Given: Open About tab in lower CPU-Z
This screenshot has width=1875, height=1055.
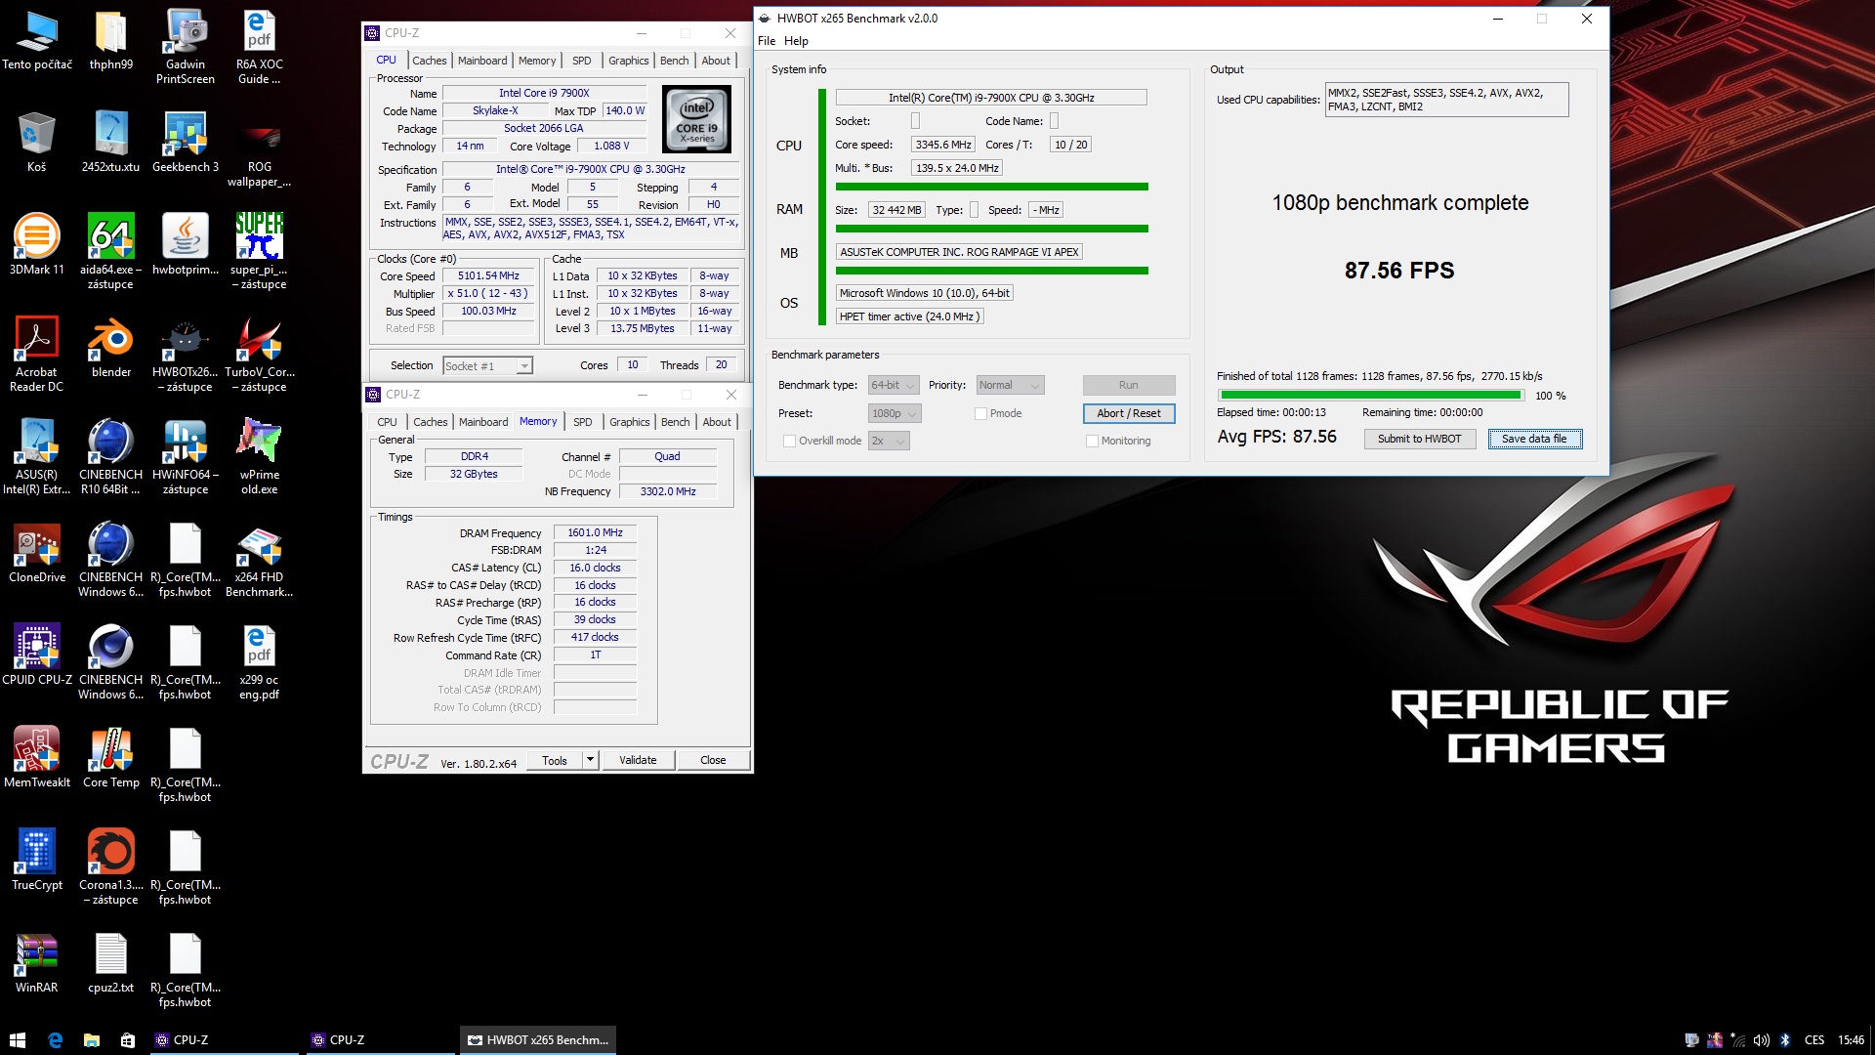Looking at the screenshot, I should pyautogui.click(x=716, y=422).
